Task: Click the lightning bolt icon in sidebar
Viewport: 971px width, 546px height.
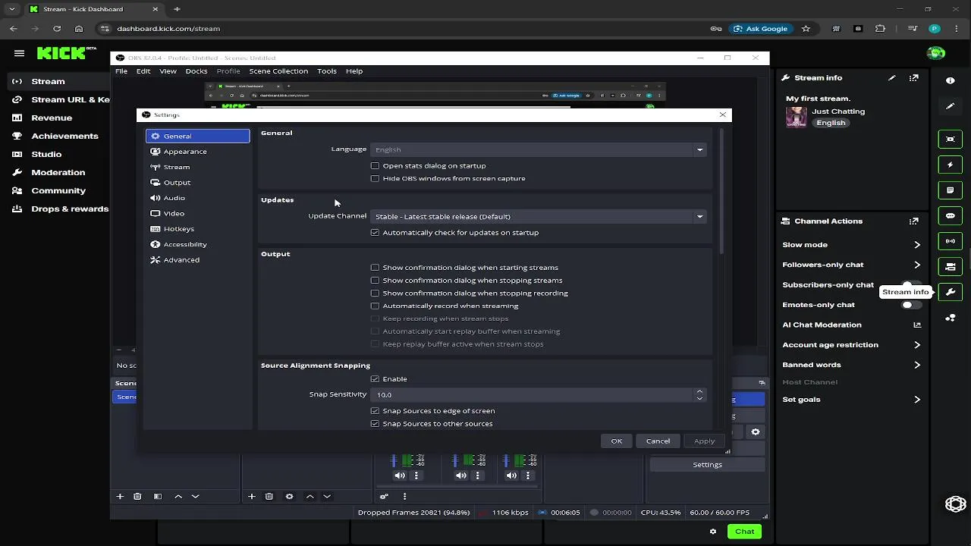Action: (951, 165)
